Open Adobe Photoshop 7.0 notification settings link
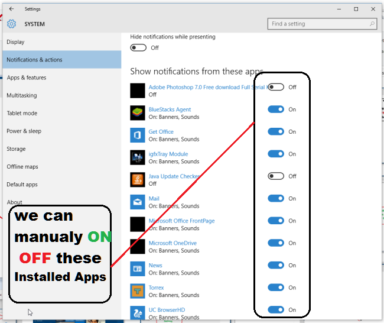Viewport: 384px width, 323px height. pos(208,88)
